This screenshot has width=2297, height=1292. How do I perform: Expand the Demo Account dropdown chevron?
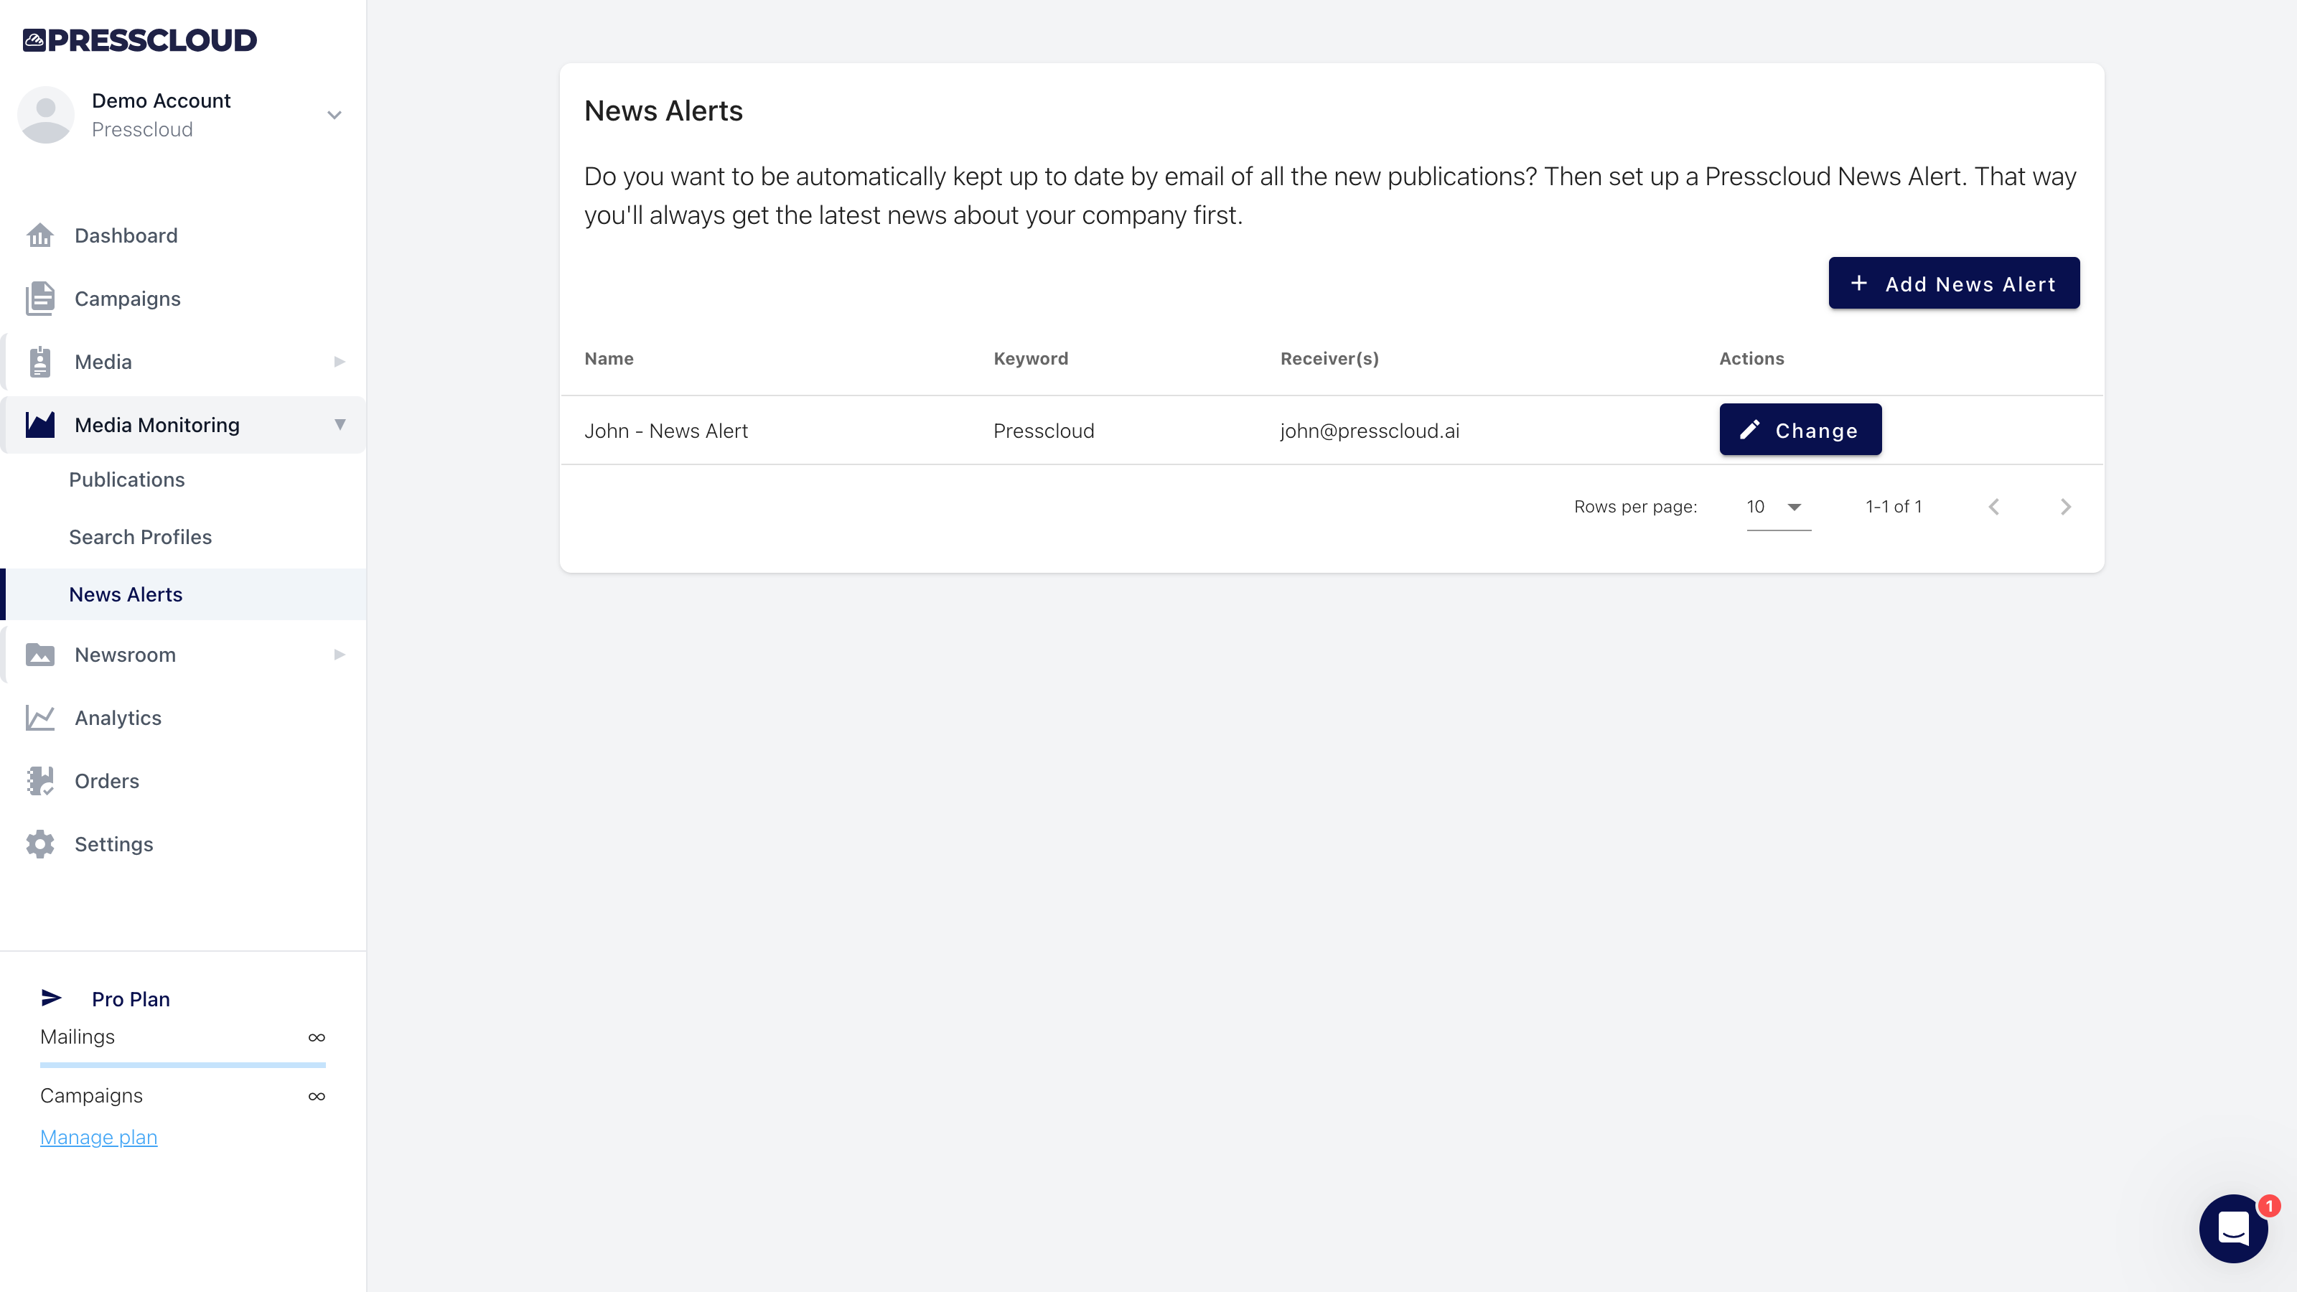coord(335,115)
